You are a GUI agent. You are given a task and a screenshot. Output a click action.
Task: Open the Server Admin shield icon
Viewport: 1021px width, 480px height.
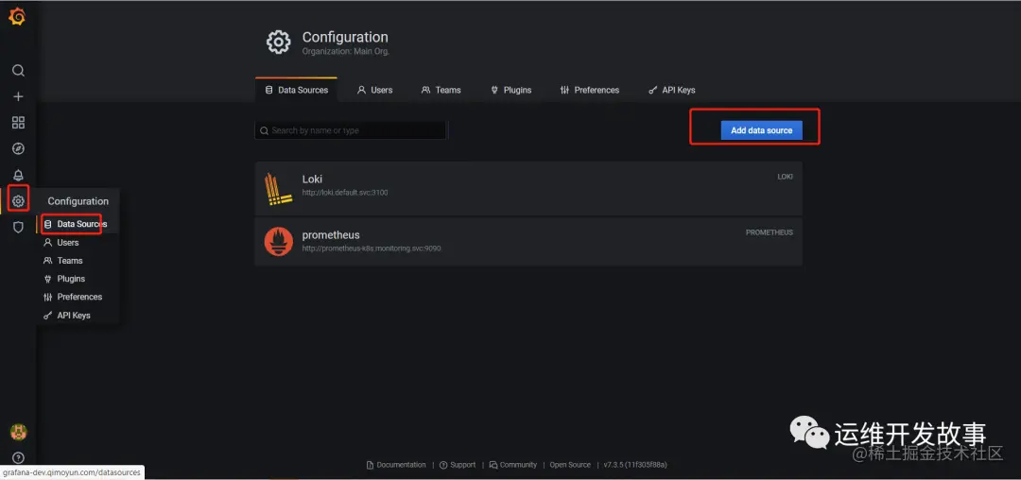18,227
